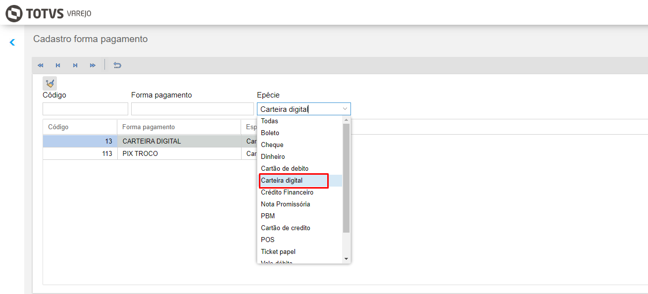Choose Boleto from the dropdown list
The width and height of the screenshot is (648, 294).
[270, 133]
